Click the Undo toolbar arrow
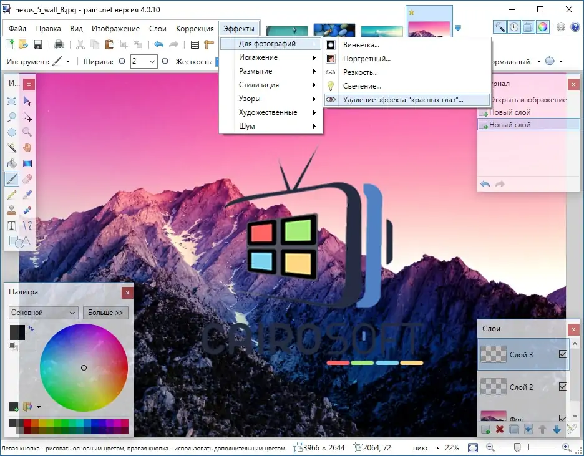The height and width of the screenshot is (456, 584). [x=159, y=45]
